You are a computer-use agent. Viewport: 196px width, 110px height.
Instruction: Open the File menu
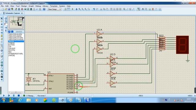pos(2,6)
